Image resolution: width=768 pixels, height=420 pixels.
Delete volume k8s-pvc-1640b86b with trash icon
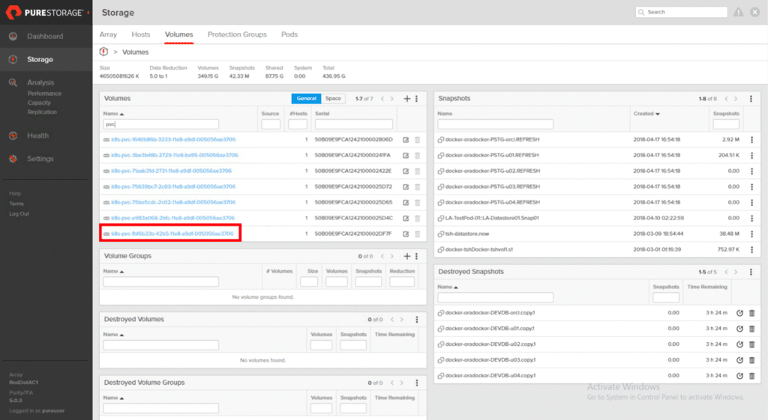pyautogui.click(x=418, y=140)
